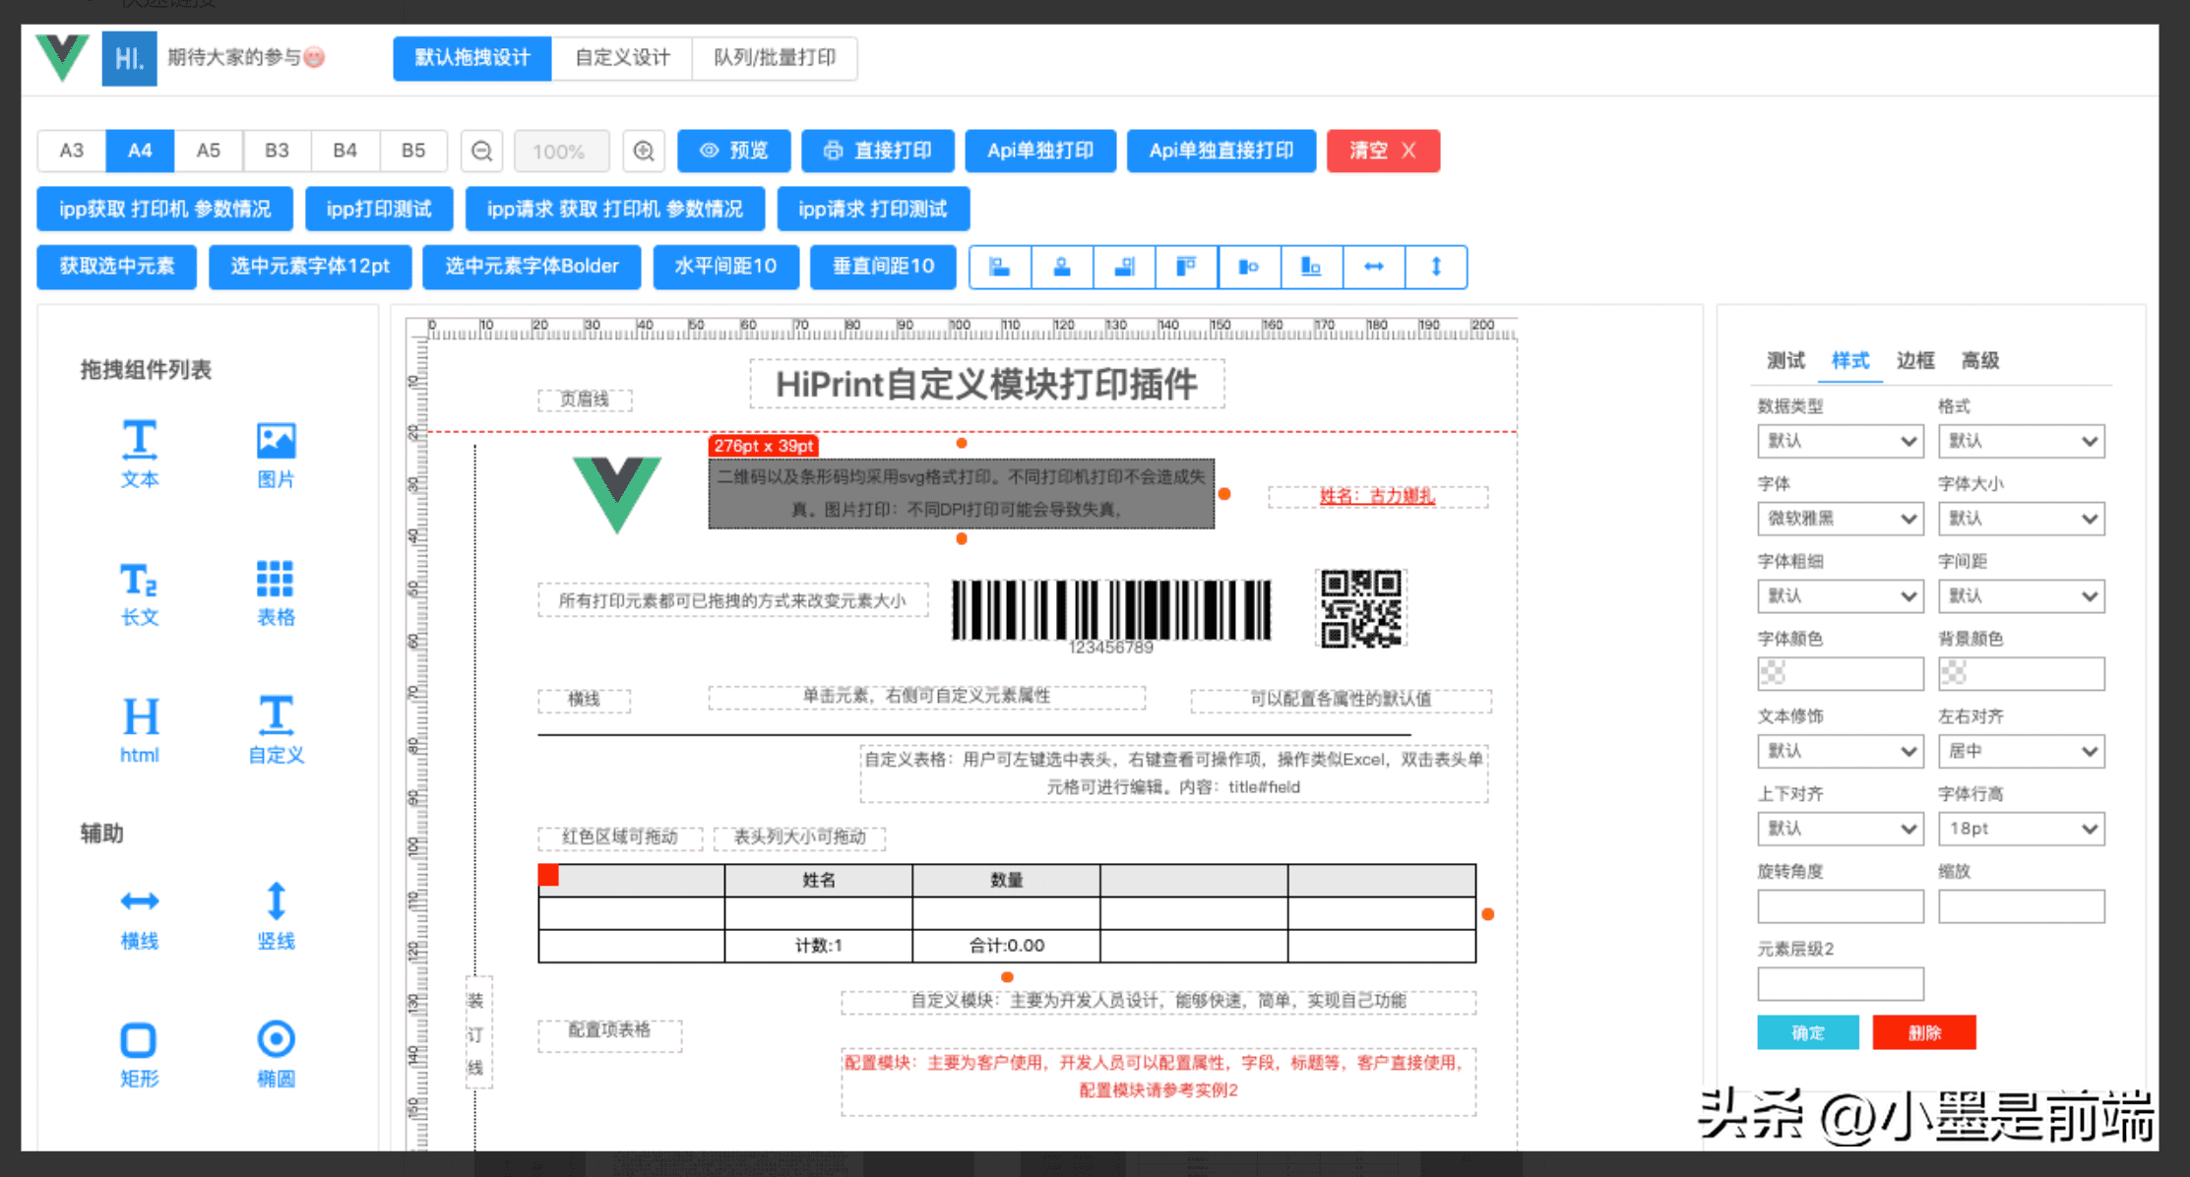Click the red 删除 delete button

[1923, 1032]
